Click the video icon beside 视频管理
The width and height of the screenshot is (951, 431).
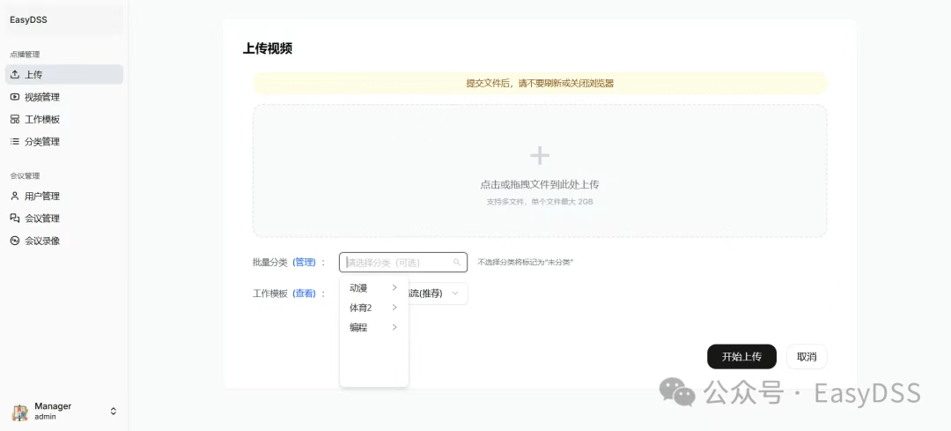tap(15, 97)
